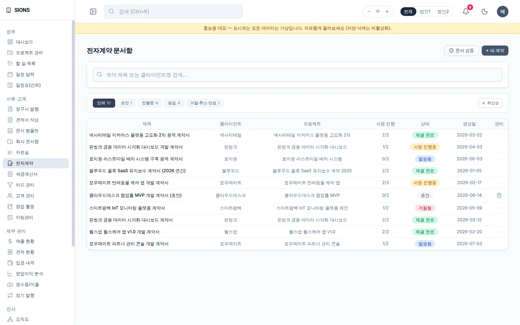Delete the 클라우드데스크 draft with trash icon
520x325 pixels.
[x=499, y=195]
